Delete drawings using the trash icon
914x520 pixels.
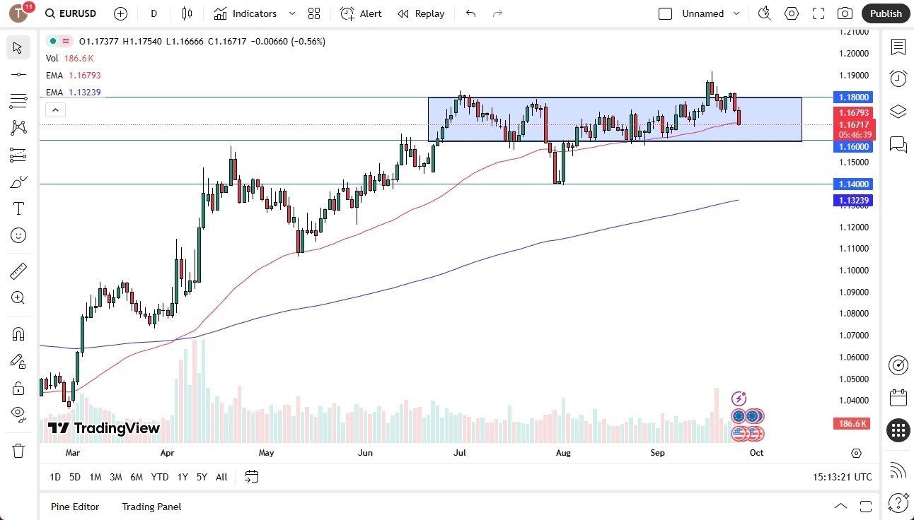click(18, 439)
